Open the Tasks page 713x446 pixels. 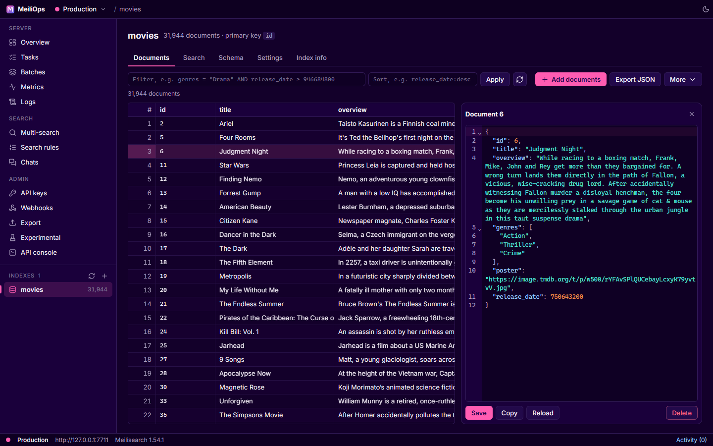tap(58, 57)
